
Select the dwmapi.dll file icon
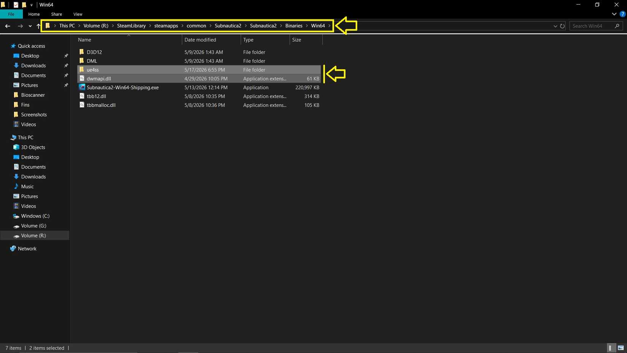click(82, 78)
